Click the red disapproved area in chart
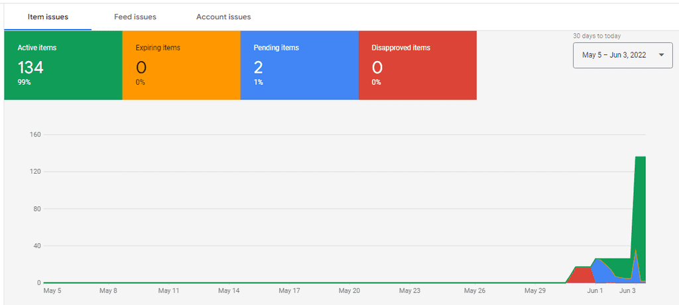 580,276
